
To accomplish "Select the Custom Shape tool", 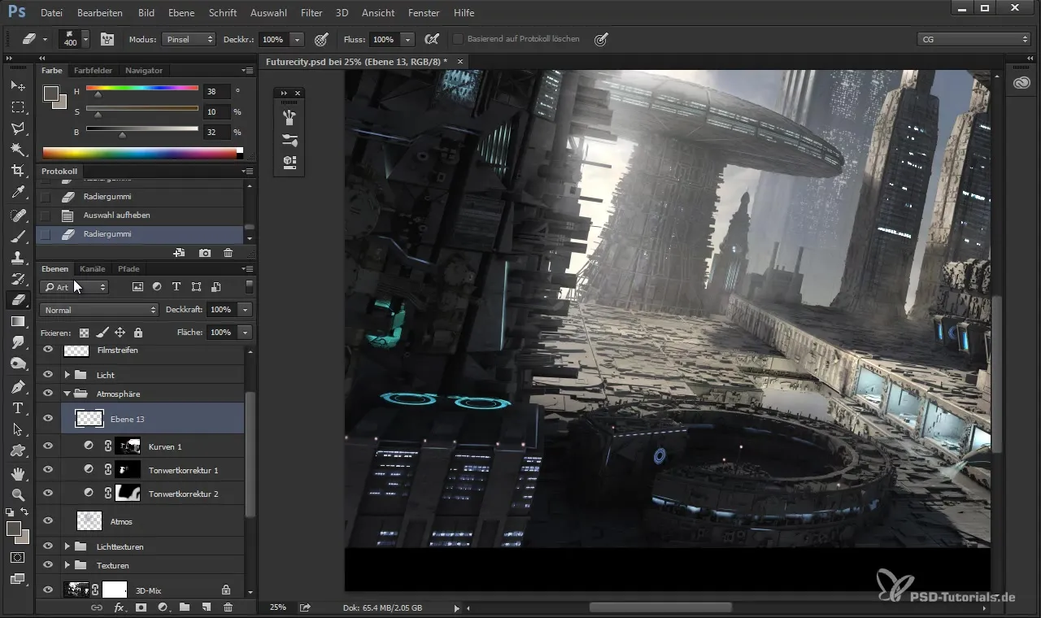I will [18, 450].
